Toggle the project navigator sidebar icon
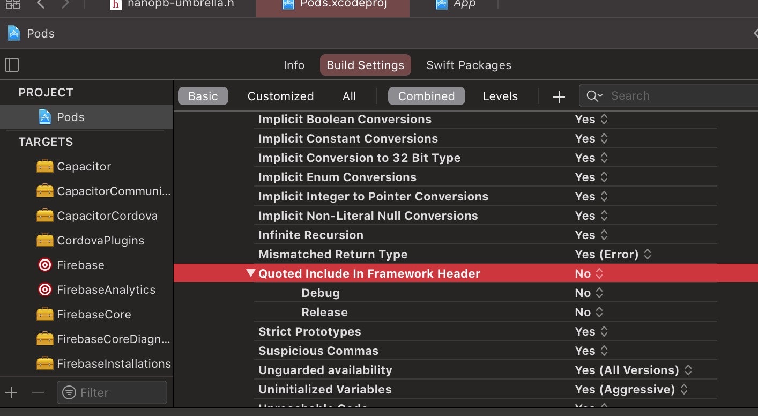 pos(12,65)
